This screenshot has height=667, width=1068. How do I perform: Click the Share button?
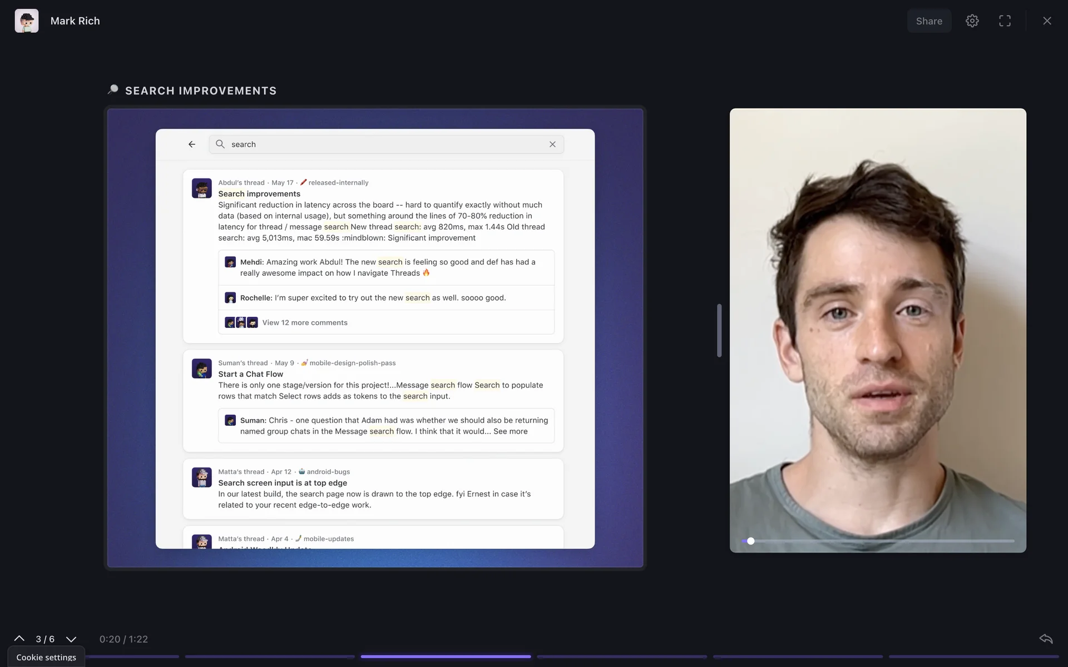pos(929,21)
